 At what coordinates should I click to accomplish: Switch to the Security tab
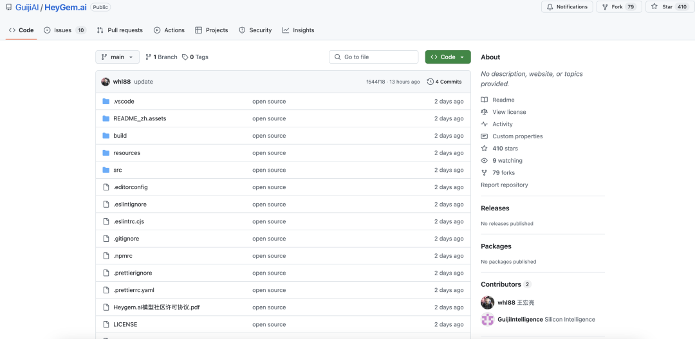pos(255,30)
